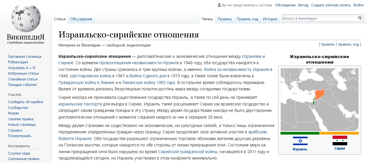
Task: Open Текущие события
Action: tap(22, 85)
